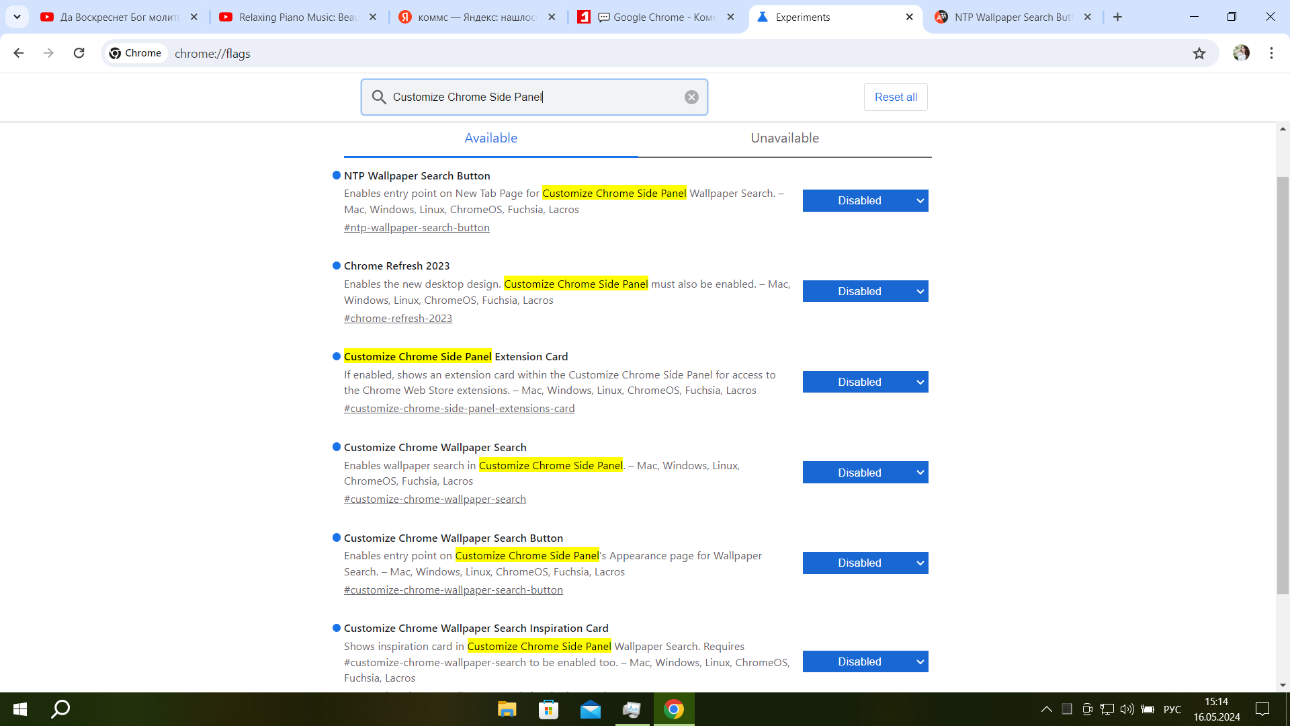Click the Reset all button

(x=896, y=97)
